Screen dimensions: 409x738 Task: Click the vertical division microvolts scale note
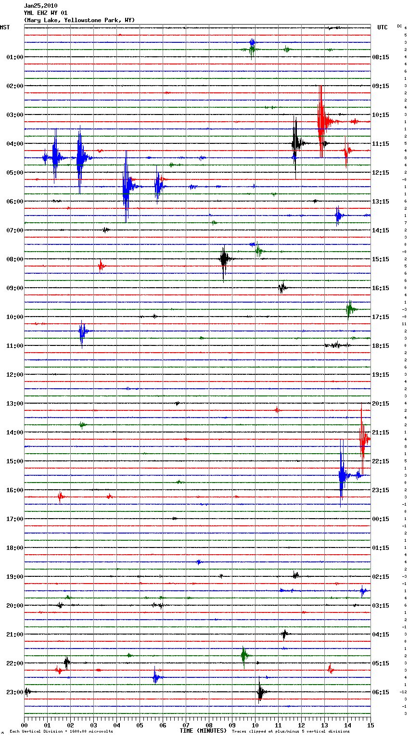pos(61,732)
